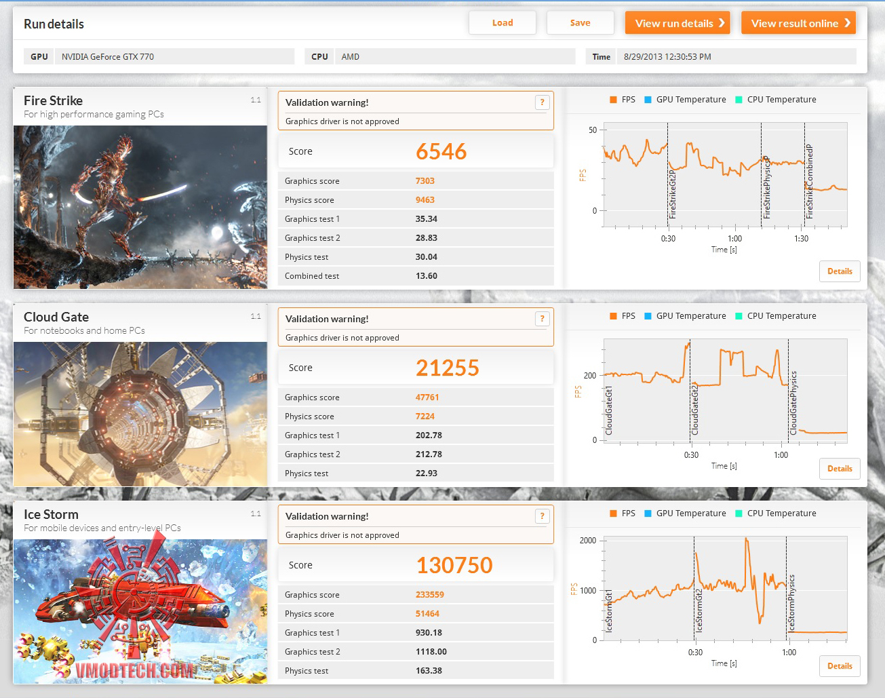Click the Cloud Gate title heading
Screen dimensions: 885x698
tap(56, 317)
